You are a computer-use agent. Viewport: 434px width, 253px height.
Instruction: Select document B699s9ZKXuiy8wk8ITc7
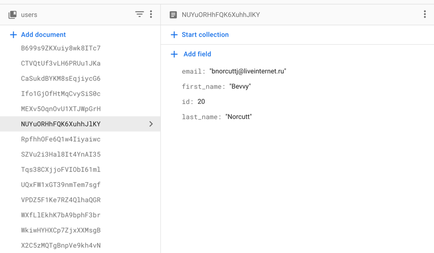click(x=61, y=48)
